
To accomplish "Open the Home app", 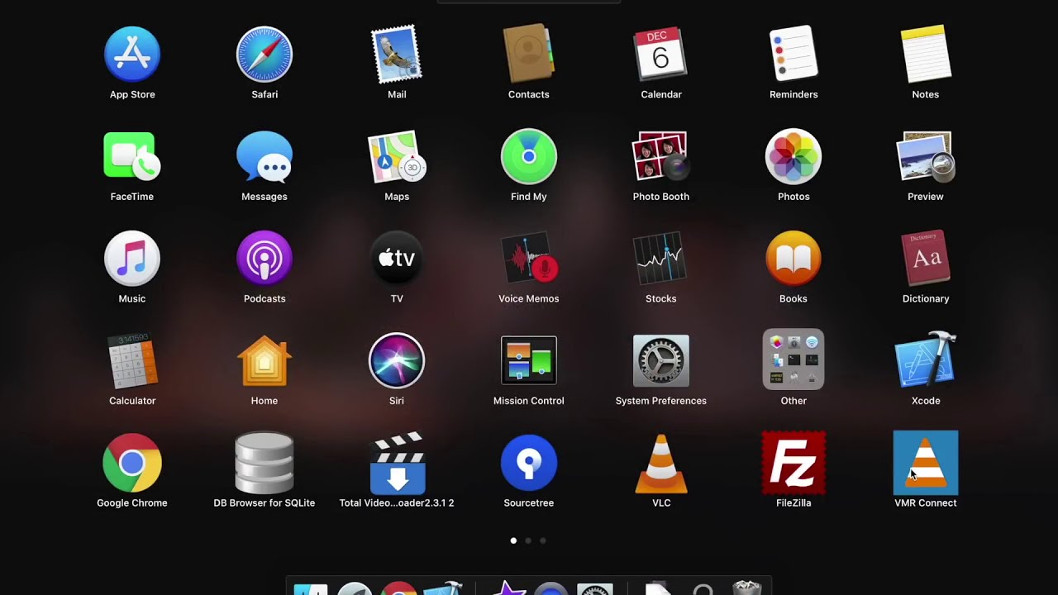I will pos(264,361).
